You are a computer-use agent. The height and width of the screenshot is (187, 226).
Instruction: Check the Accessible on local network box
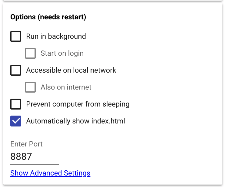16,70
